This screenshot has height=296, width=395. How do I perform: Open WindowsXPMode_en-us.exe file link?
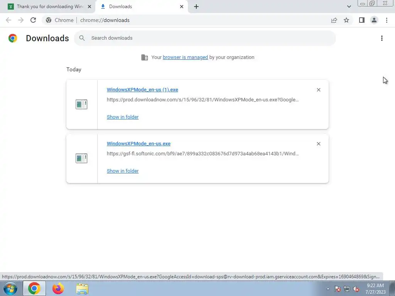point(138,143)
